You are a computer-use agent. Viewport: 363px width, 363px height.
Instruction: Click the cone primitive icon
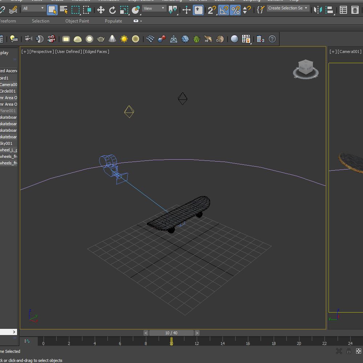[112, 39]
